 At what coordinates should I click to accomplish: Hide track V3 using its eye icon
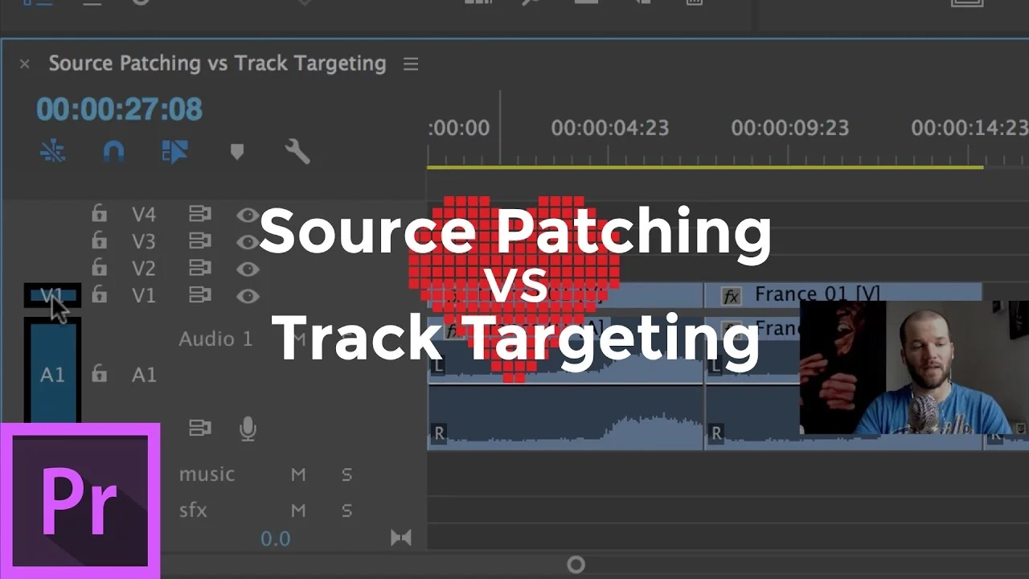tap(248, 241)
